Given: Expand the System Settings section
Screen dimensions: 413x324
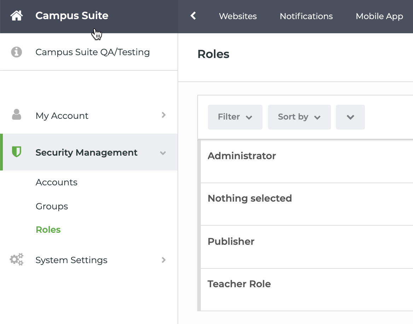Looking at the screenshot, I should pos(163,260).
